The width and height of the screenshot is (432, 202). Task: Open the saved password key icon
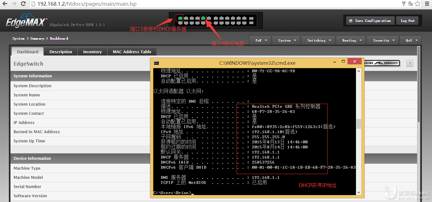(404, 4)
